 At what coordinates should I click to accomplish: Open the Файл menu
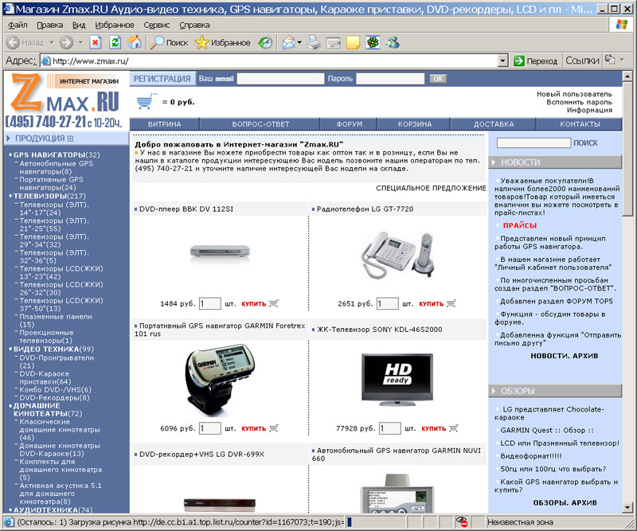click(x=18, y=25)
